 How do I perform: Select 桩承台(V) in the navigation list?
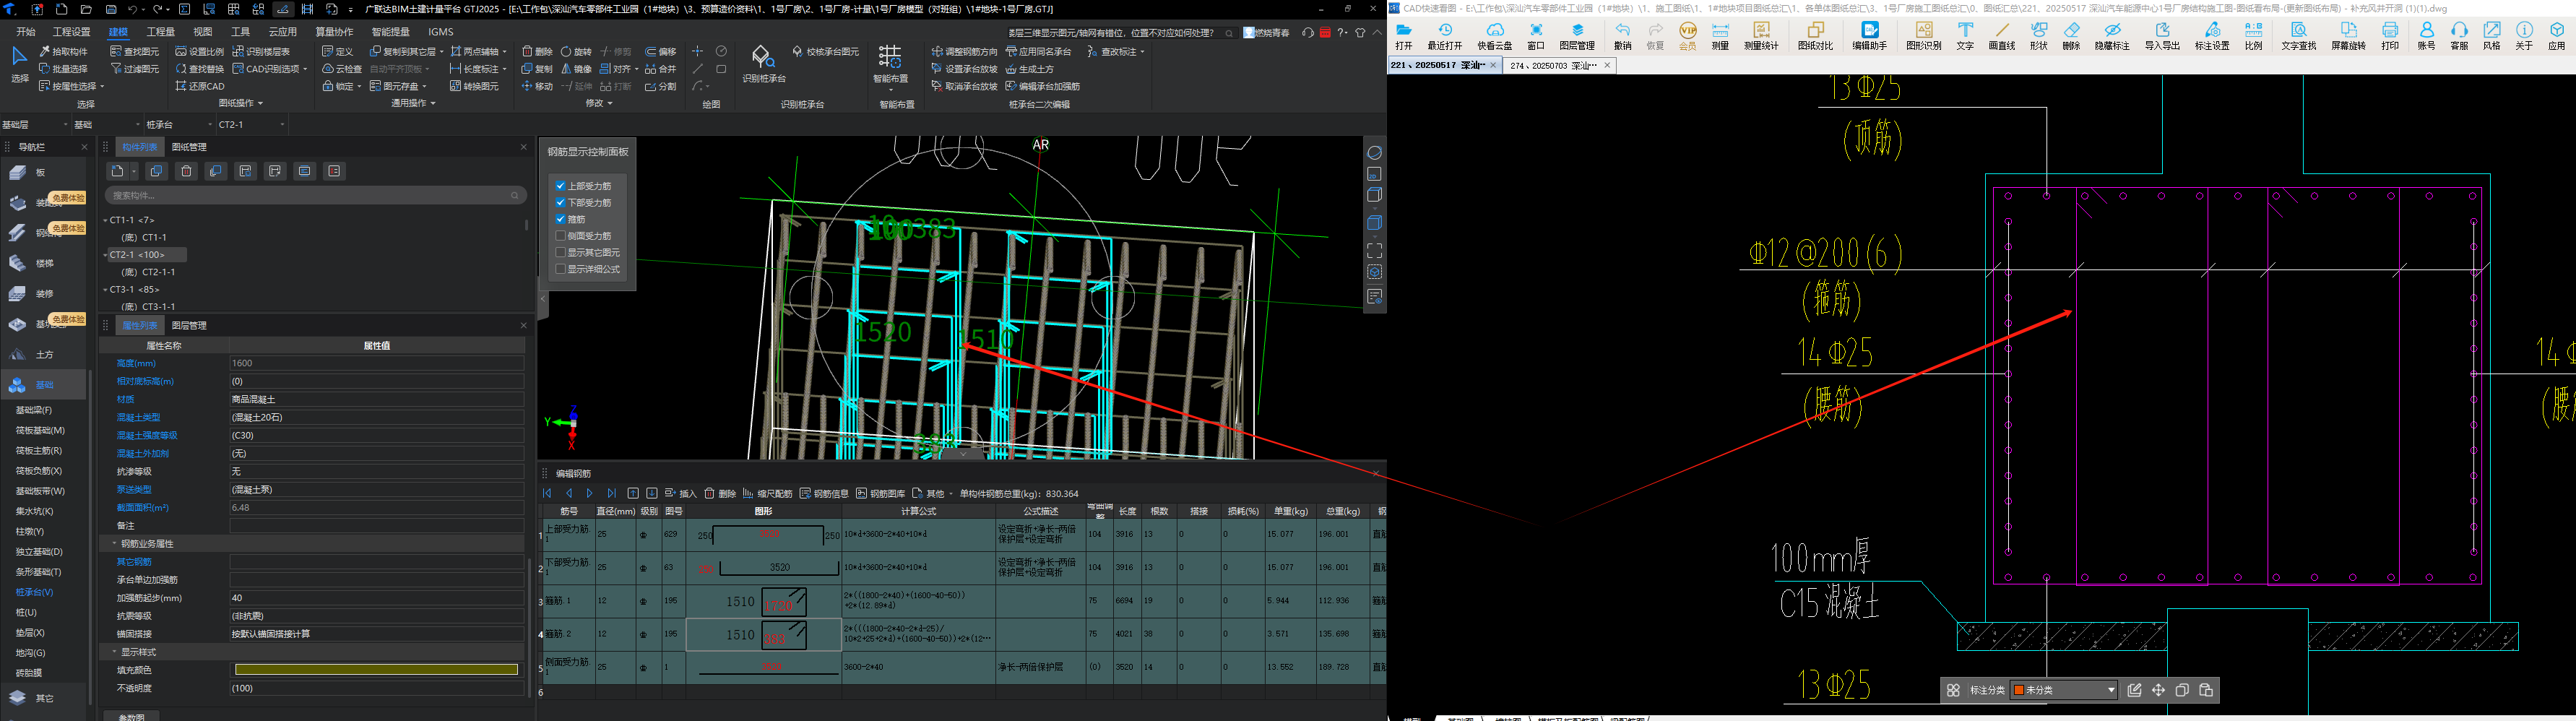point(34,592)
